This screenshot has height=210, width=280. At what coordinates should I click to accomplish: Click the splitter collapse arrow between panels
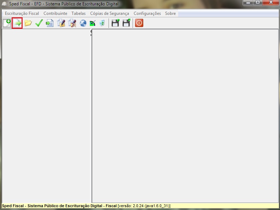(x=91, y=32)
